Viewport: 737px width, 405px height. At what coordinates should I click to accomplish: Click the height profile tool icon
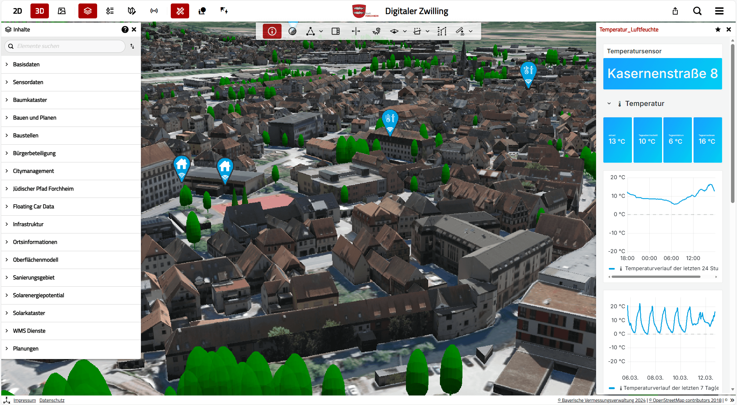coord(442,31)
